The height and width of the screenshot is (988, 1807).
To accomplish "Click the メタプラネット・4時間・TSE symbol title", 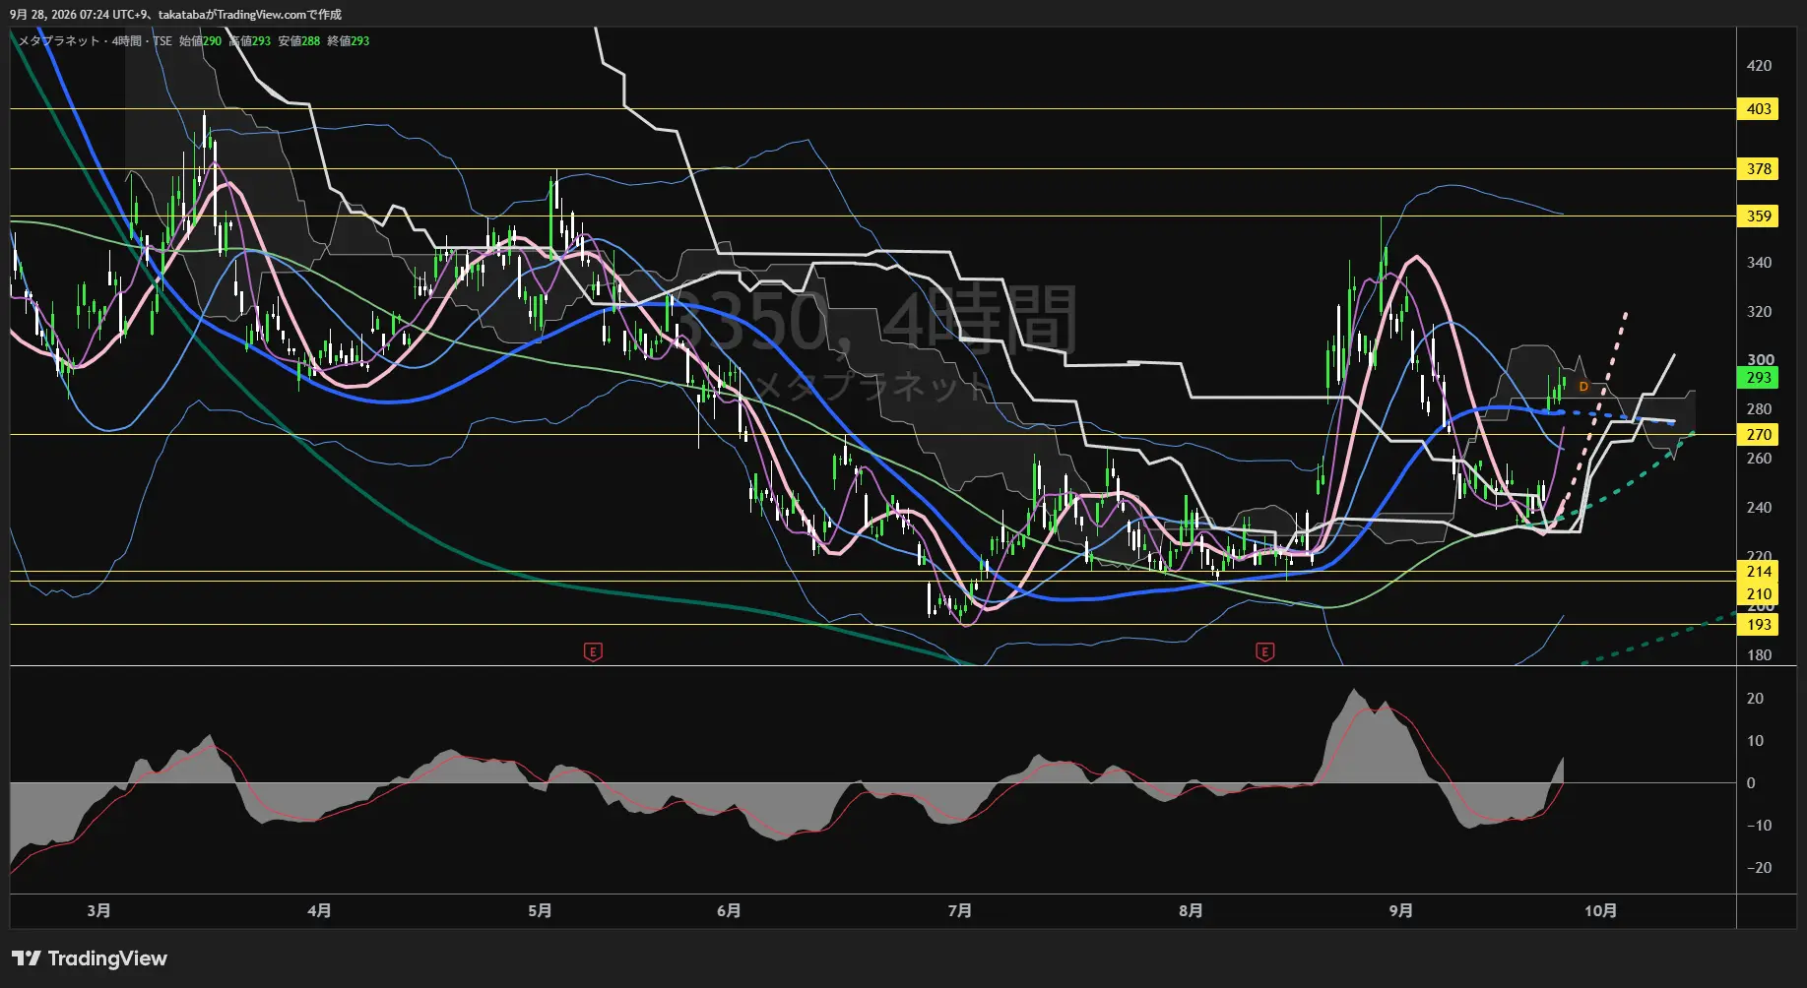I will point(96,41).
